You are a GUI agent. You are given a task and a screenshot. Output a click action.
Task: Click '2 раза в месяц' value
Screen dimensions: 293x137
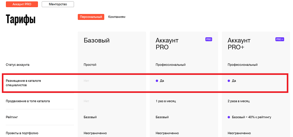[239, 101]
